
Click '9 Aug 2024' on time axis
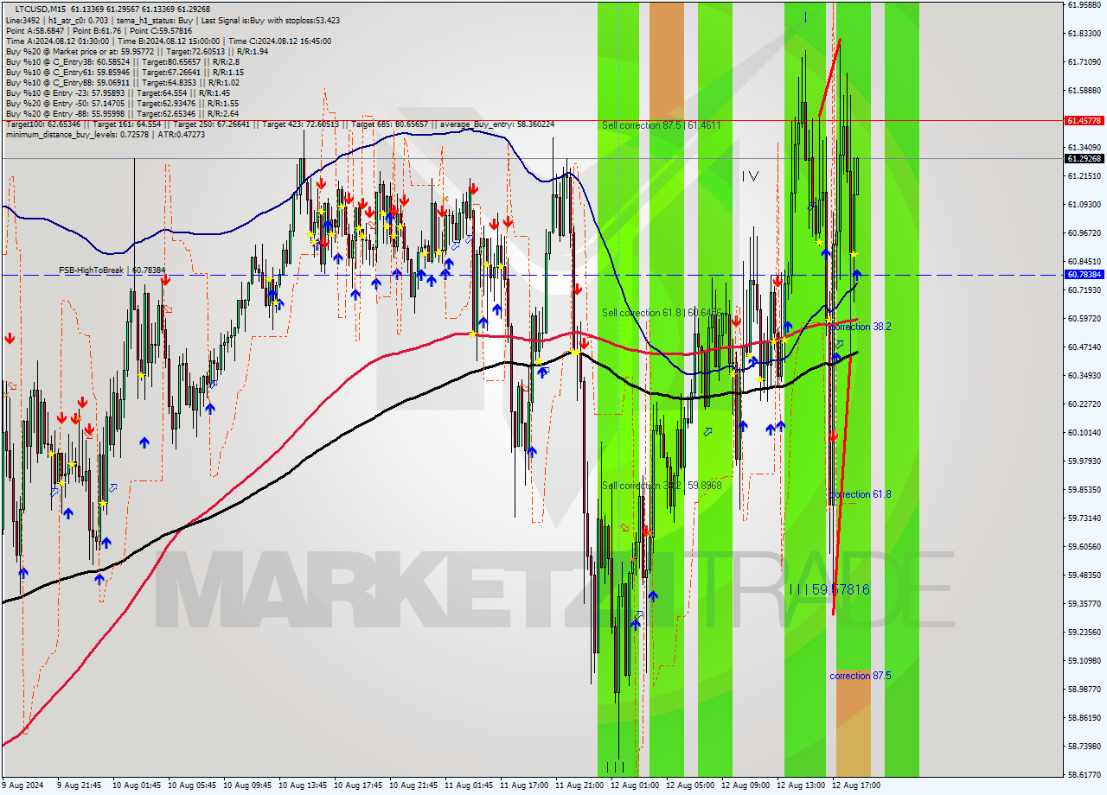point(22,785)
